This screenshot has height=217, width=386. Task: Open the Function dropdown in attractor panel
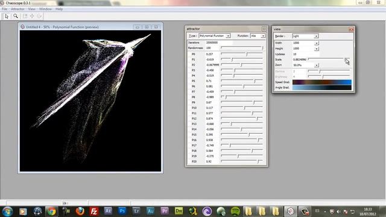click(x=263, y=36)
